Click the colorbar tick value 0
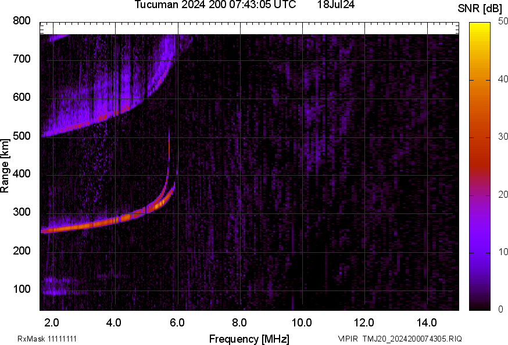This screenshot has width=508, height=345. (500, 310)
